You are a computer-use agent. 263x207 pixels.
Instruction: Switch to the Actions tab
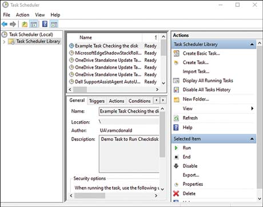(x=117, y=101)
